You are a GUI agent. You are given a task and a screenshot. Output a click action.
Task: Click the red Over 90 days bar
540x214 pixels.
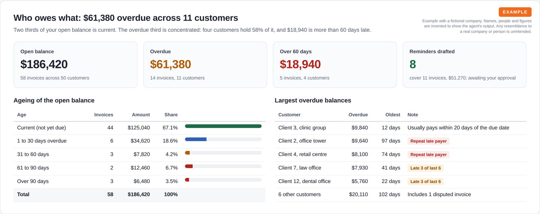187,180
